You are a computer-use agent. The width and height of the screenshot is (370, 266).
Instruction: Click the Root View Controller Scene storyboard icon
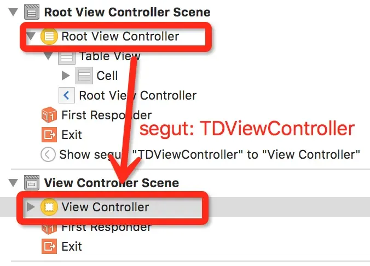32,12
